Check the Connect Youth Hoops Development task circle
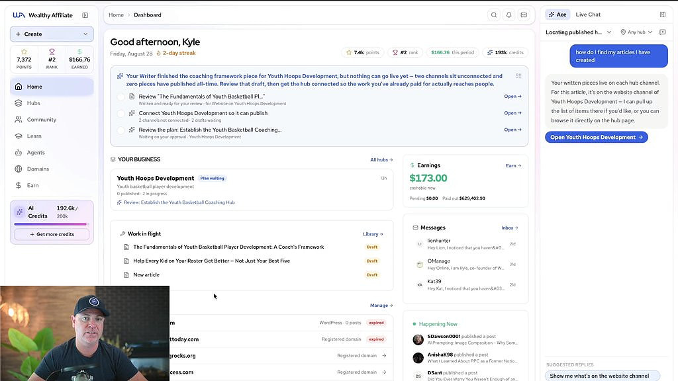Screen dimensions: 678x381 (121, 114)
